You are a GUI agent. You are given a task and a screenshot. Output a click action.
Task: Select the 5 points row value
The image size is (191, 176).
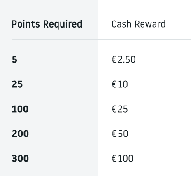click(x=14, y=60)
